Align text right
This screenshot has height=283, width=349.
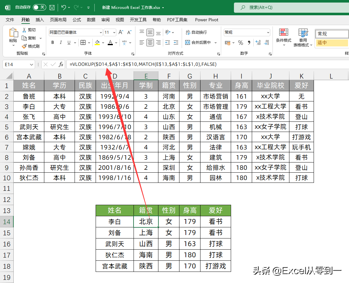pos(158,42)
